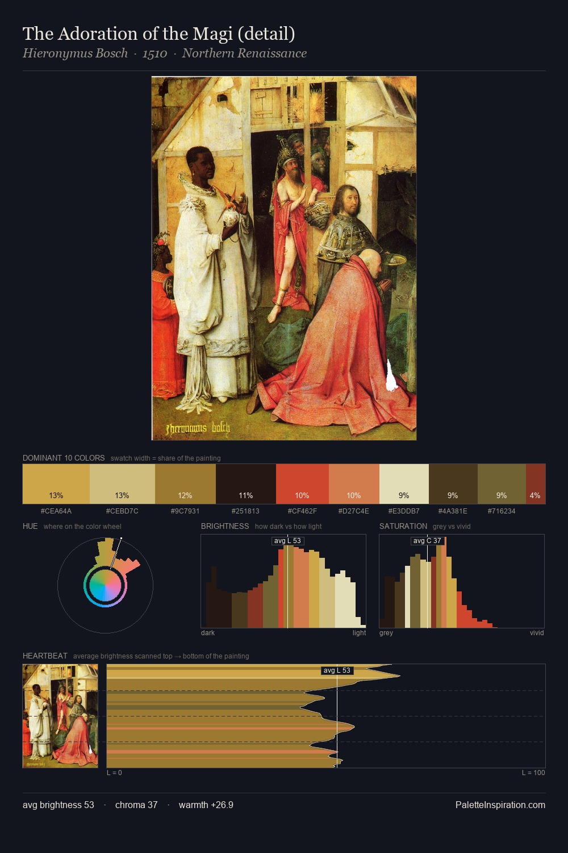Click the 'where on the color wheel' caption
This screenshot has width=568, height=853.
pos(82,527)
